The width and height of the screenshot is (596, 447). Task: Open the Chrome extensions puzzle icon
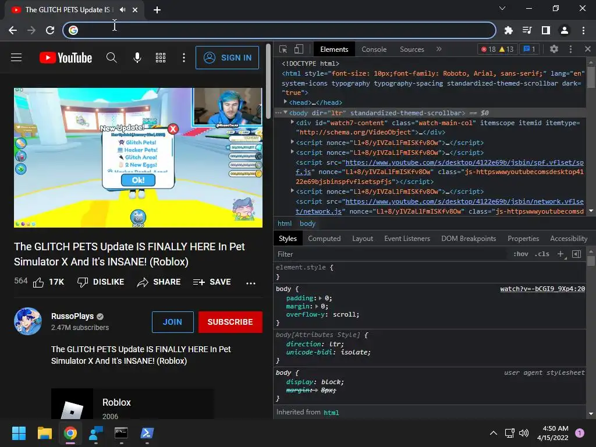tap(508, 30)
